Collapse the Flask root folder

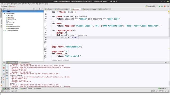point(3,11)
